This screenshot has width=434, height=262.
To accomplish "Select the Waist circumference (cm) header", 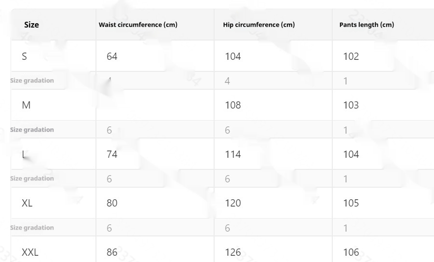I will click(x=138, y=25).
